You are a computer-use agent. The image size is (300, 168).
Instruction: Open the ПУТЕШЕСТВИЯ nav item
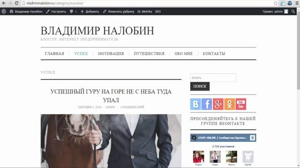[149, 54]
